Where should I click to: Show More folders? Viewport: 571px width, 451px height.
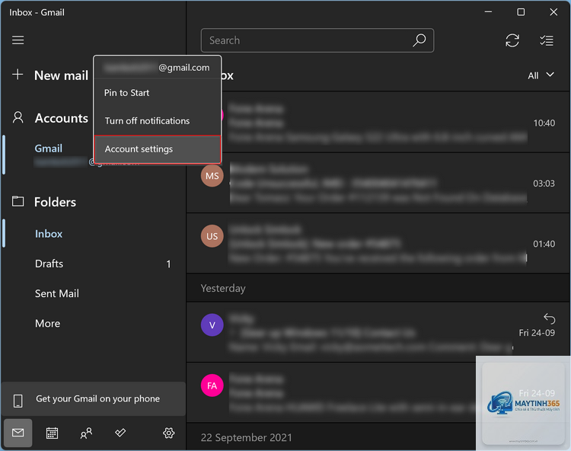pos(47,323)
